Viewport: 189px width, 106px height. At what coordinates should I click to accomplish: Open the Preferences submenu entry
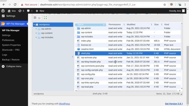[x=8, y=40]
